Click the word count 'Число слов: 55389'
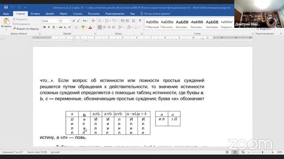This screenshot has width=284, height=159. tap(37, 152)
